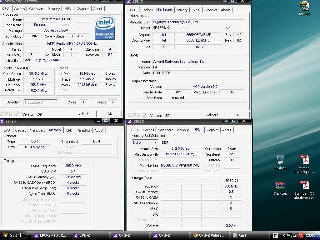
Task: Open CPU tab in SPD window
Action: pyautogui.click(x=134, y=130)
